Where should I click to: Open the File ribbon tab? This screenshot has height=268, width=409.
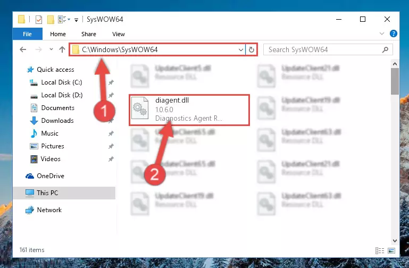(x=27, y=34)
